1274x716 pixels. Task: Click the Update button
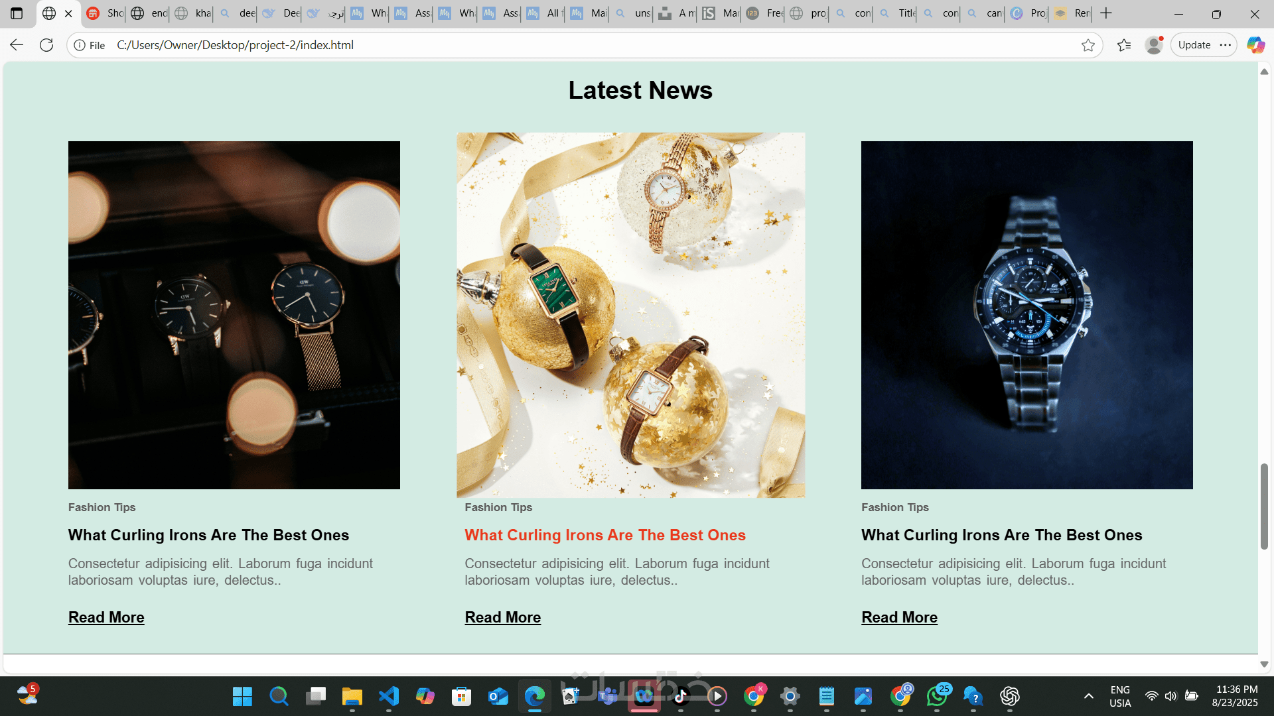click(x=1194, y=45)
